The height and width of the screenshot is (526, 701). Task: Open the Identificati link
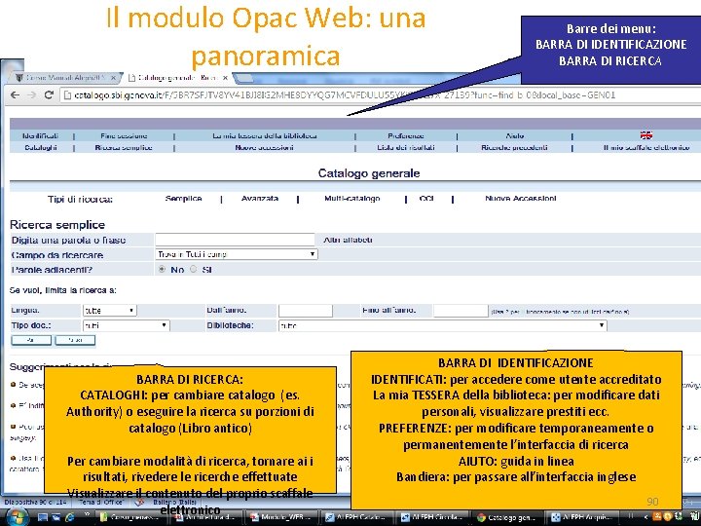coord(40,135)
